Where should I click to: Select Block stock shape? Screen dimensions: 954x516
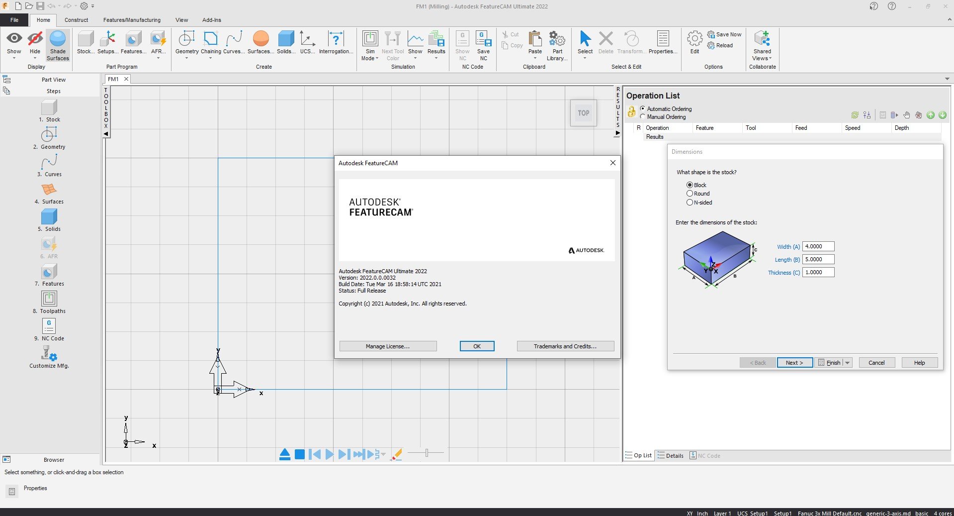click(690, 185)
